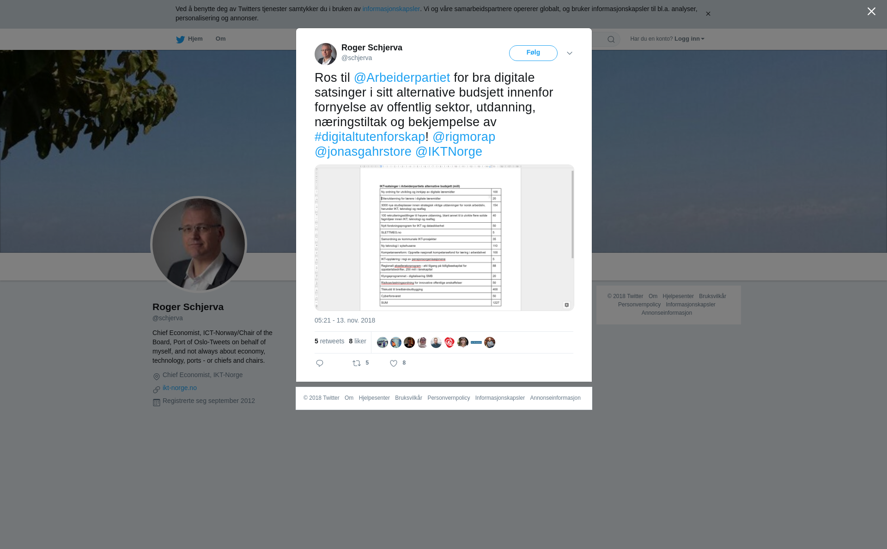
Task: Click the Twitter bird Hjem icon
Action: [180, 39]
